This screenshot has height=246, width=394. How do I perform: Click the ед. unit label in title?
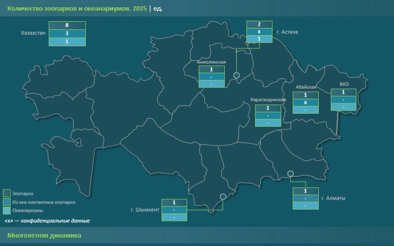[x=158, y=8]
